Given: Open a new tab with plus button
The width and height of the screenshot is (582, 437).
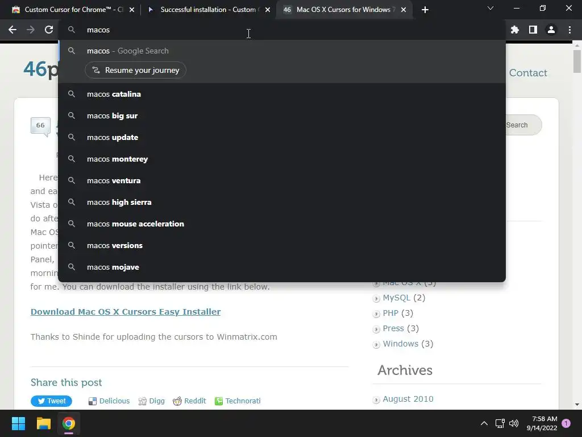Looking at the screenshot, I should click(425, 10).
